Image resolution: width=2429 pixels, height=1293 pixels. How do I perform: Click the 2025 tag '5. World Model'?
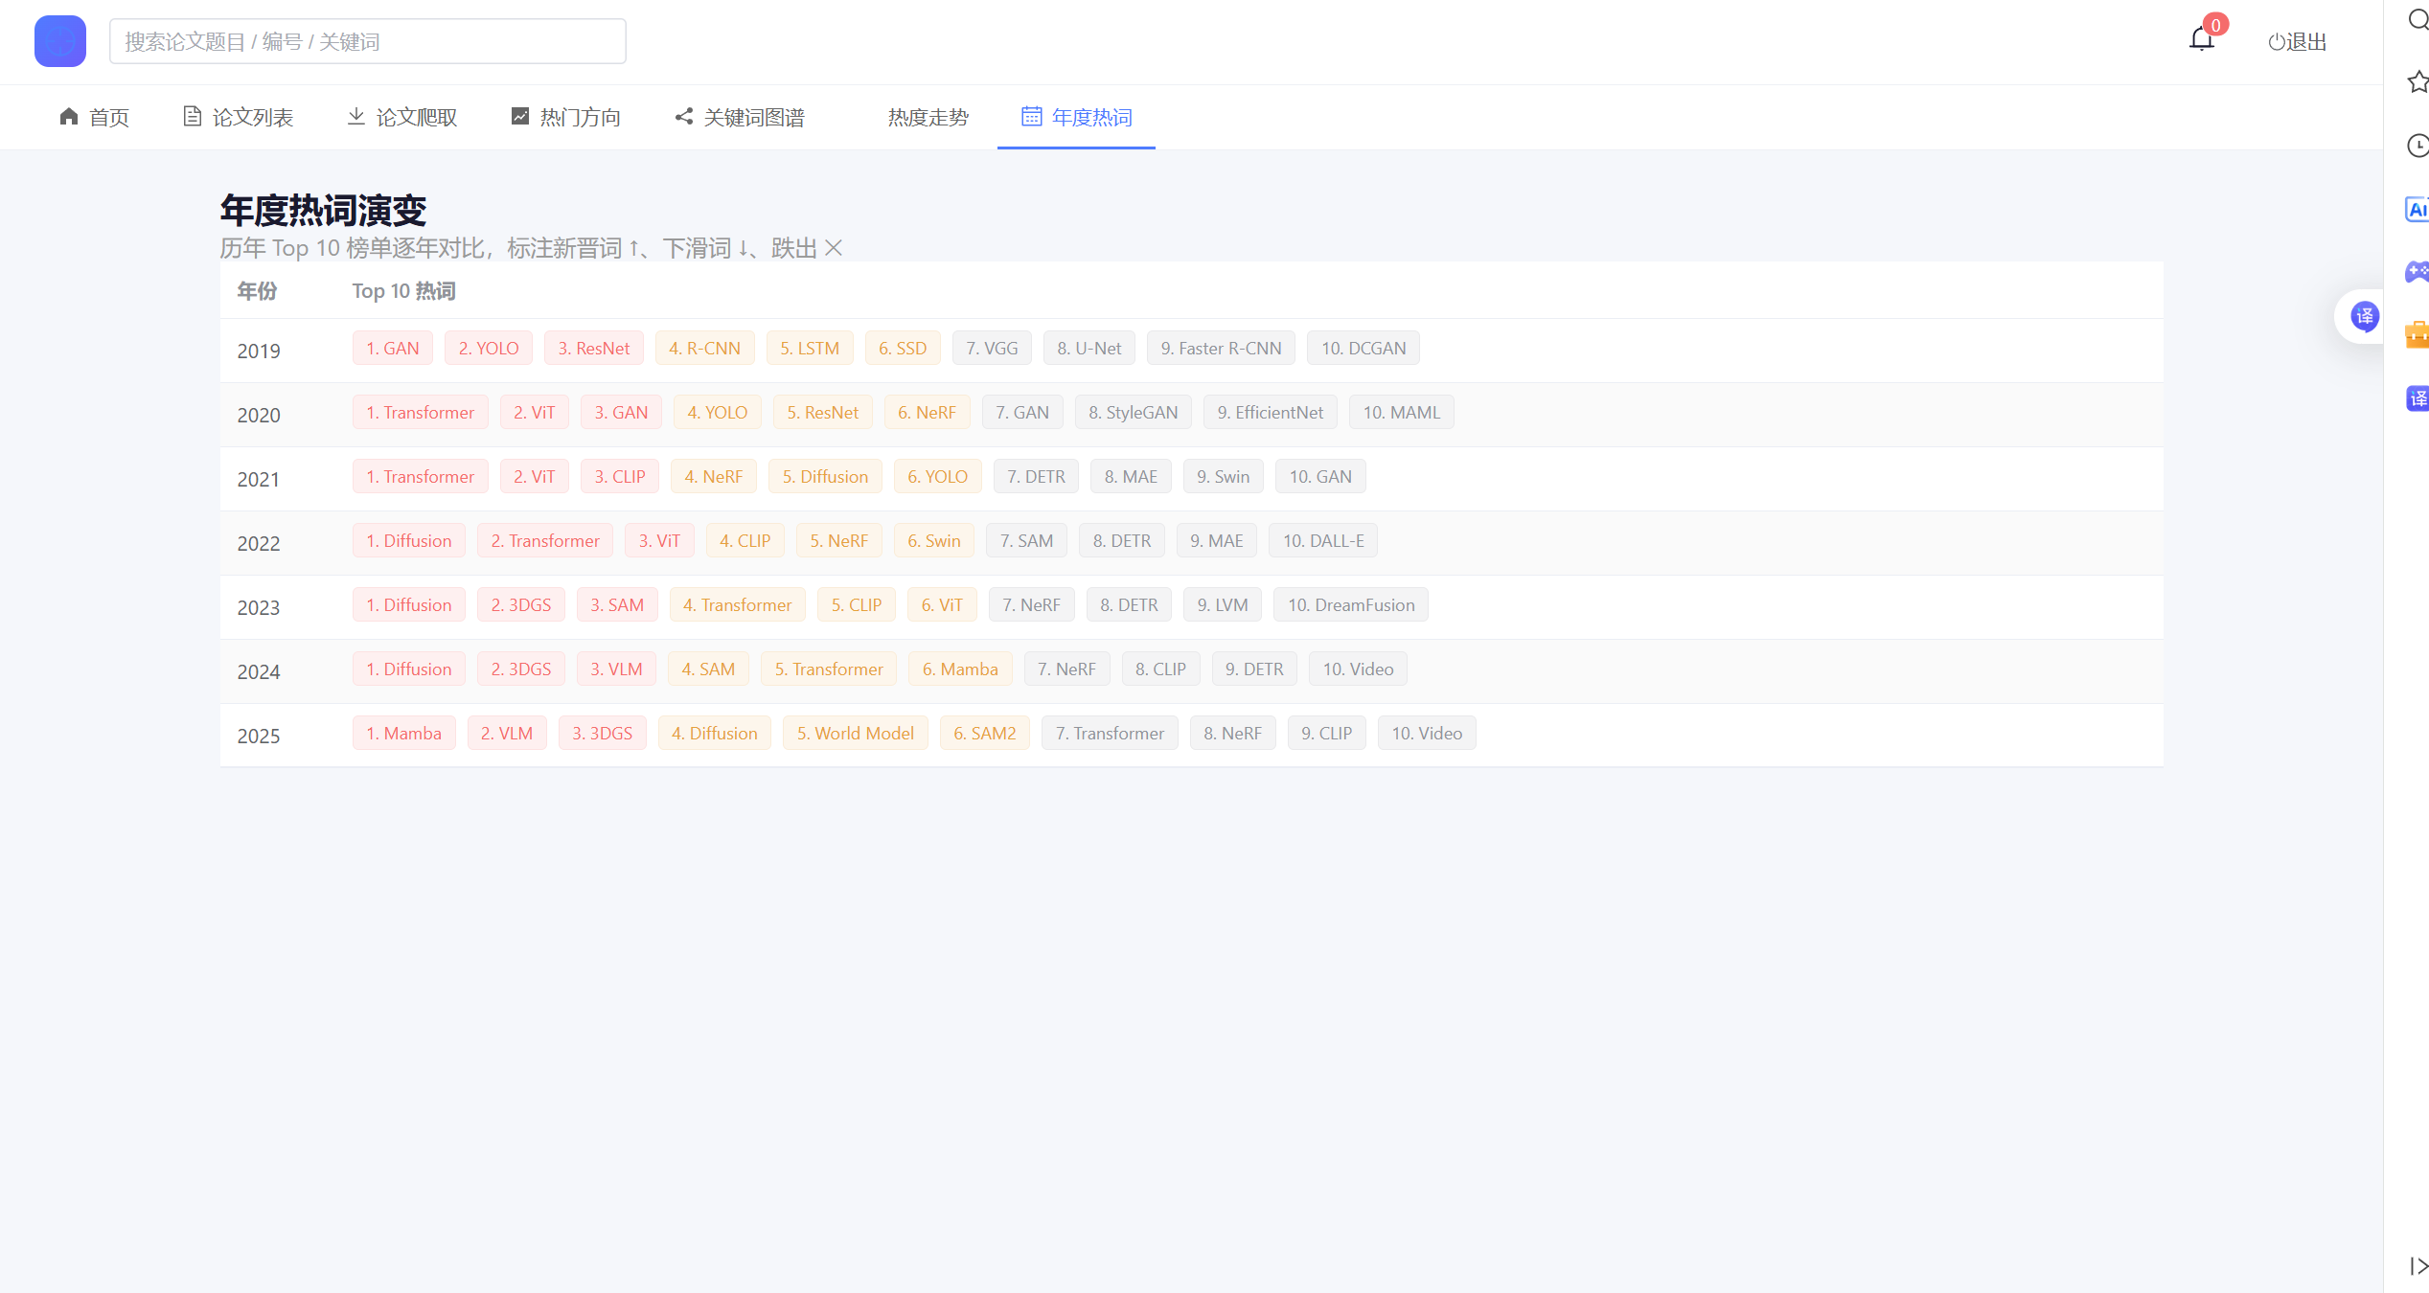point(856,734)
